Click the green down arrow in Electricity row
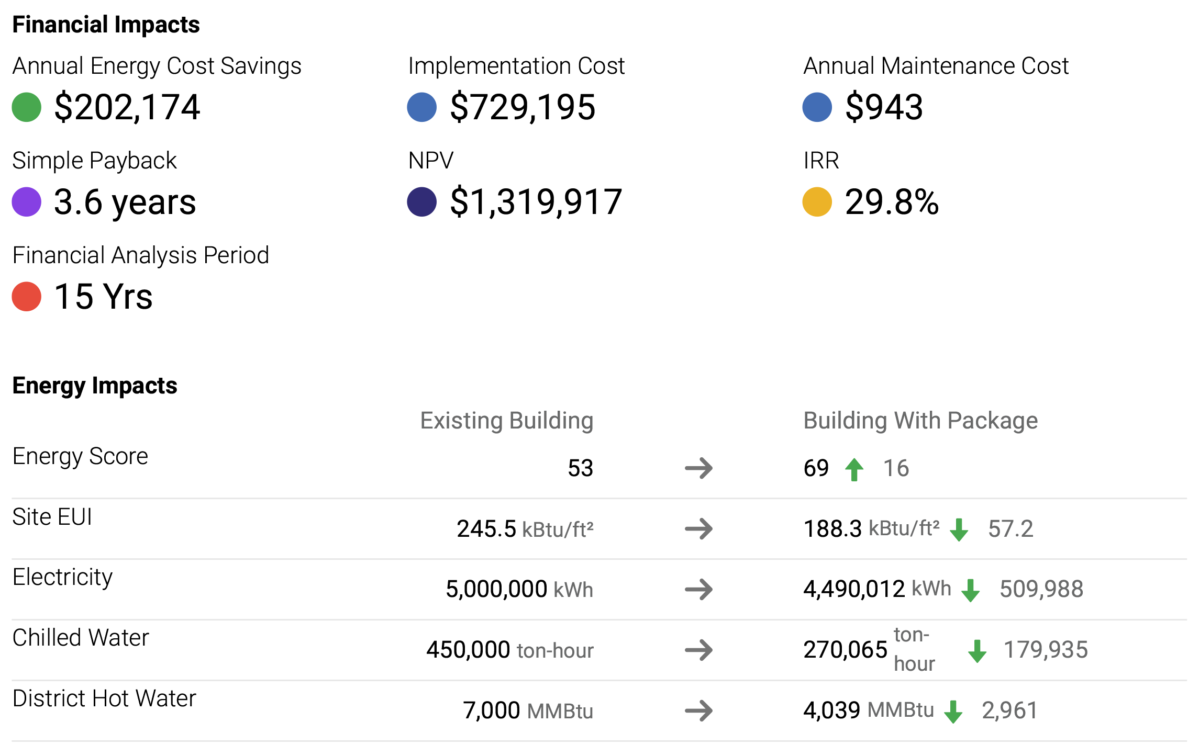This screenshot has width=1188, height=756. click(971, 590)
